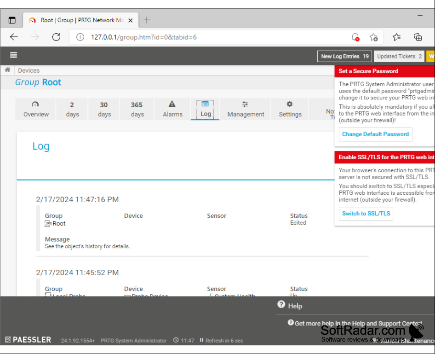This screenshot has width=435, height=354.
Task: Switch to the Alarms tab
Action: pos(172,109)
